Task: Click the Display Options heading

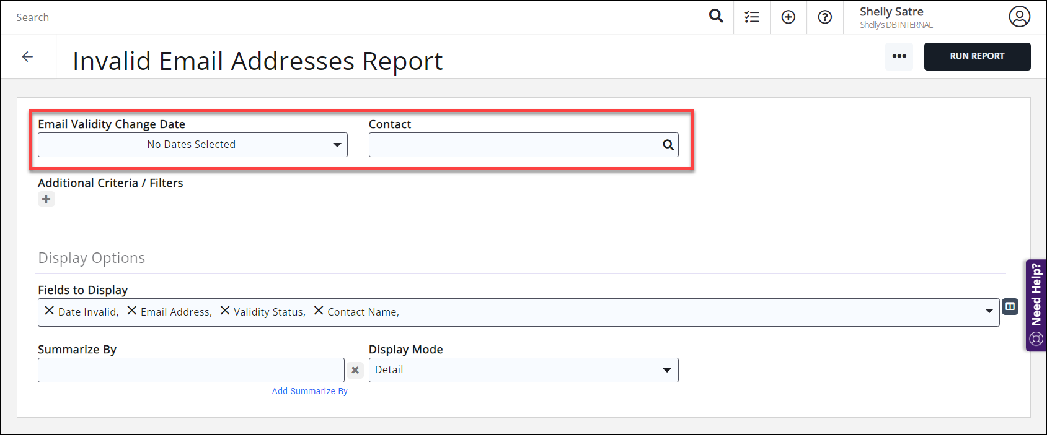Action: coord(92,258)
